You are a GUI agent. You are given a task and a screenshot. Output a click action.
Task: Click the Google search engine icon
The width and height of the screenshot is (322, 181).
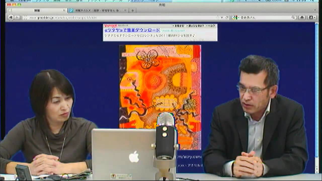(x=235, y=18)
